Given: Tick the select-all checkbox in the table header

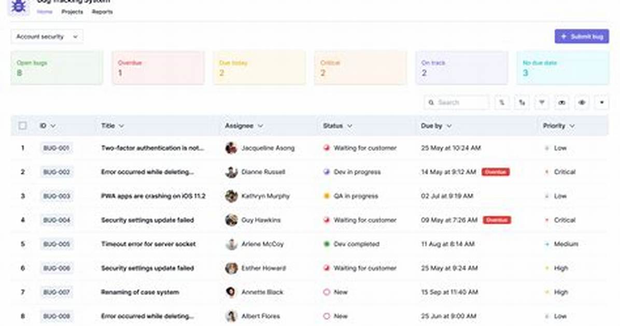Looking at the screenshot, I should 22,126.
